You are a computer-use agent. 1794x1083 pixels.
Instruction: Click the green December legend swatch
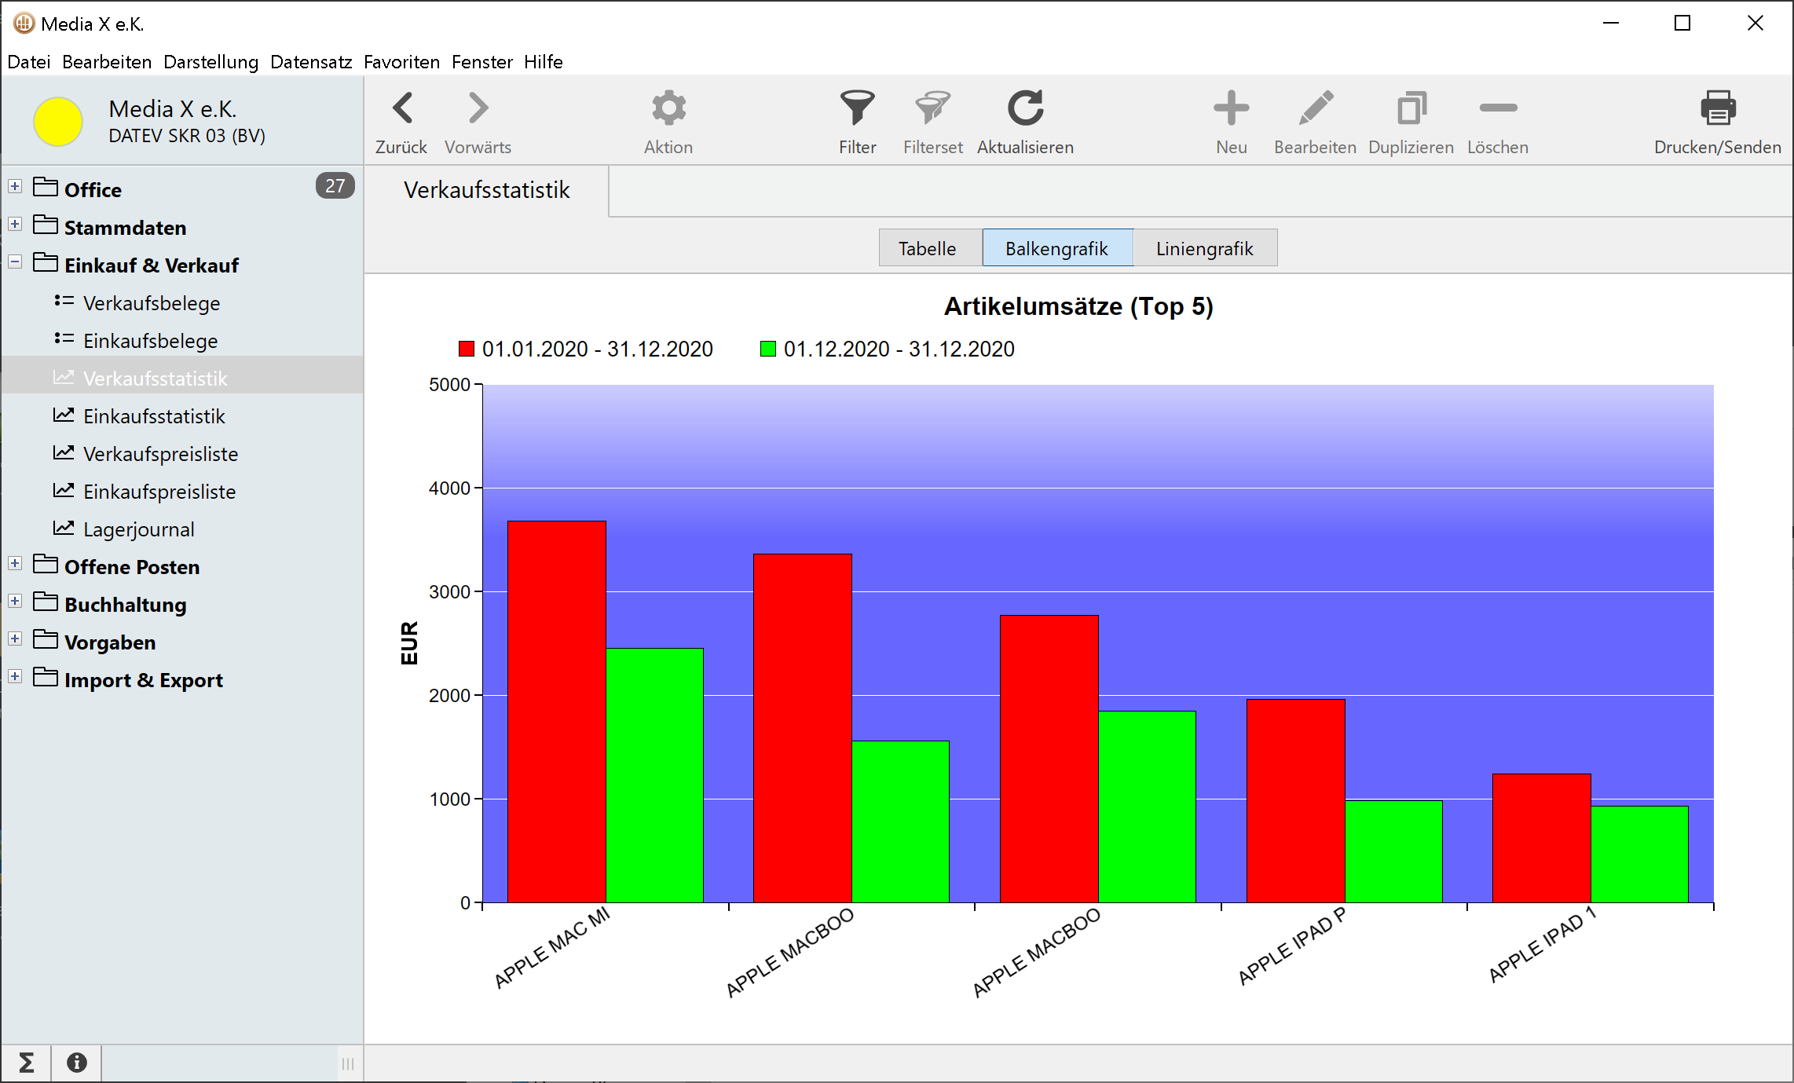click(x=768, y=349)
